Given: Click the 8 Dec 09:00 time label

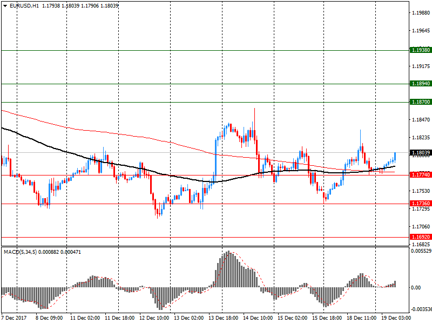Looking at the screenshot, I should click(49, 318).
